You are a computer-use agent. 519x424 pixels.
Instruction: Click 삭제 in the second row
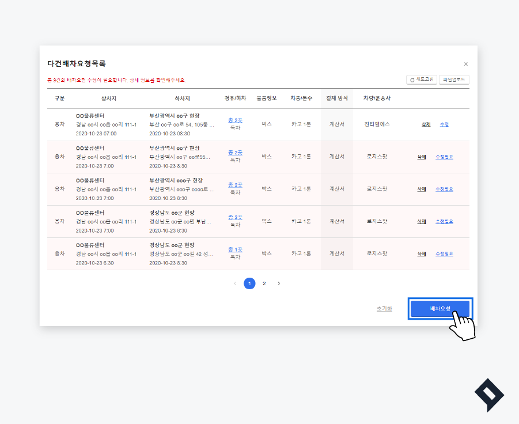click(x=422, y=157)
